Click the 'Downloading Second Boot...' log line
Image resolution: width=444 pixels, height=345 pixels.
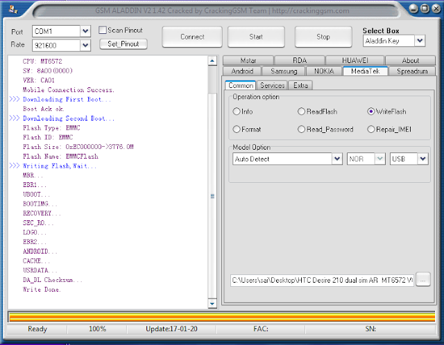coord(69,118)
